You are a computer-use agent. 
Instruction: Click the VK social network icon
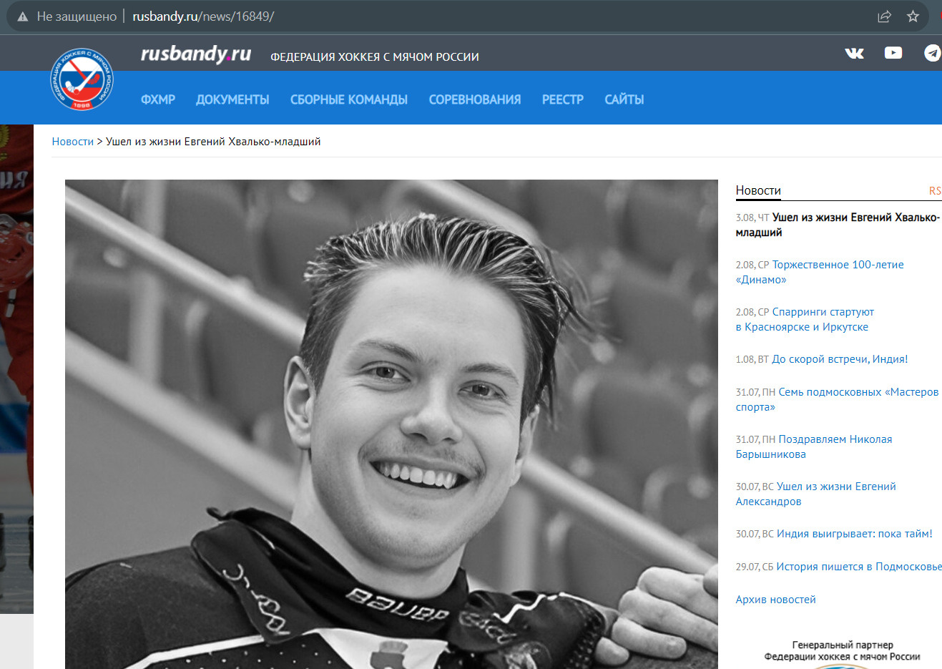854,53
